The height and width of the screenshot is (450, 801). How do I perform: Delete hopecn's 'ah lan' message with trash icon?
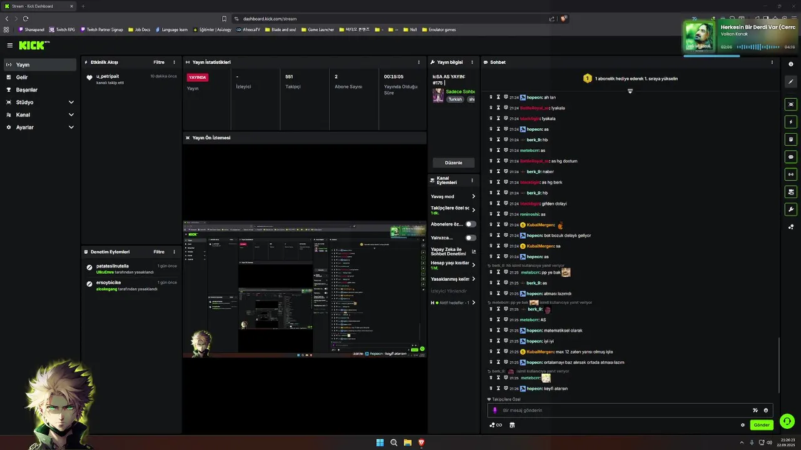[x=491, y=97]
